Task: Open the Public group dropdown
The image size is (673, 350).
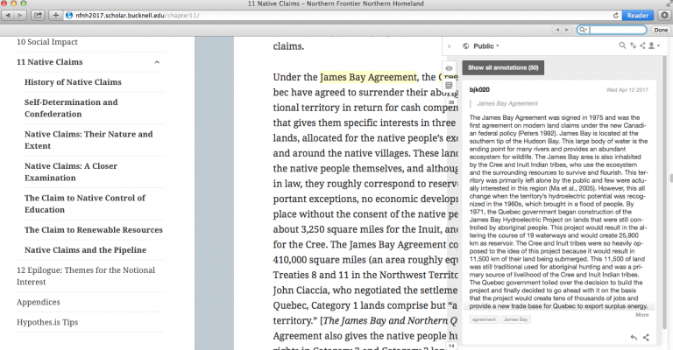Action: 485,45
